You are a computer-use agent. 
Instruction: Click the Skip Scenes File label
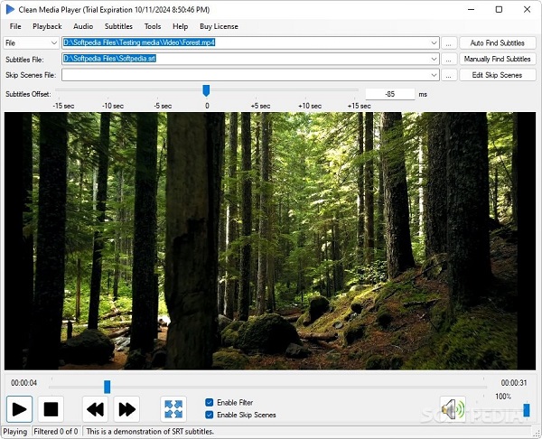[x=31, y=75]
